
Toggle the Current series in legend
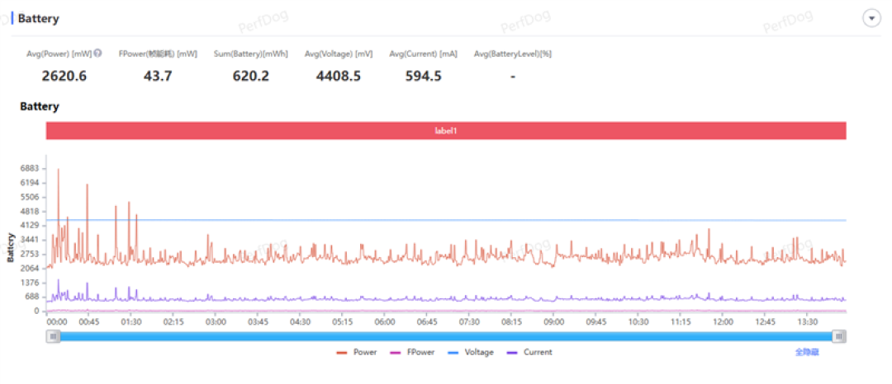529,352
